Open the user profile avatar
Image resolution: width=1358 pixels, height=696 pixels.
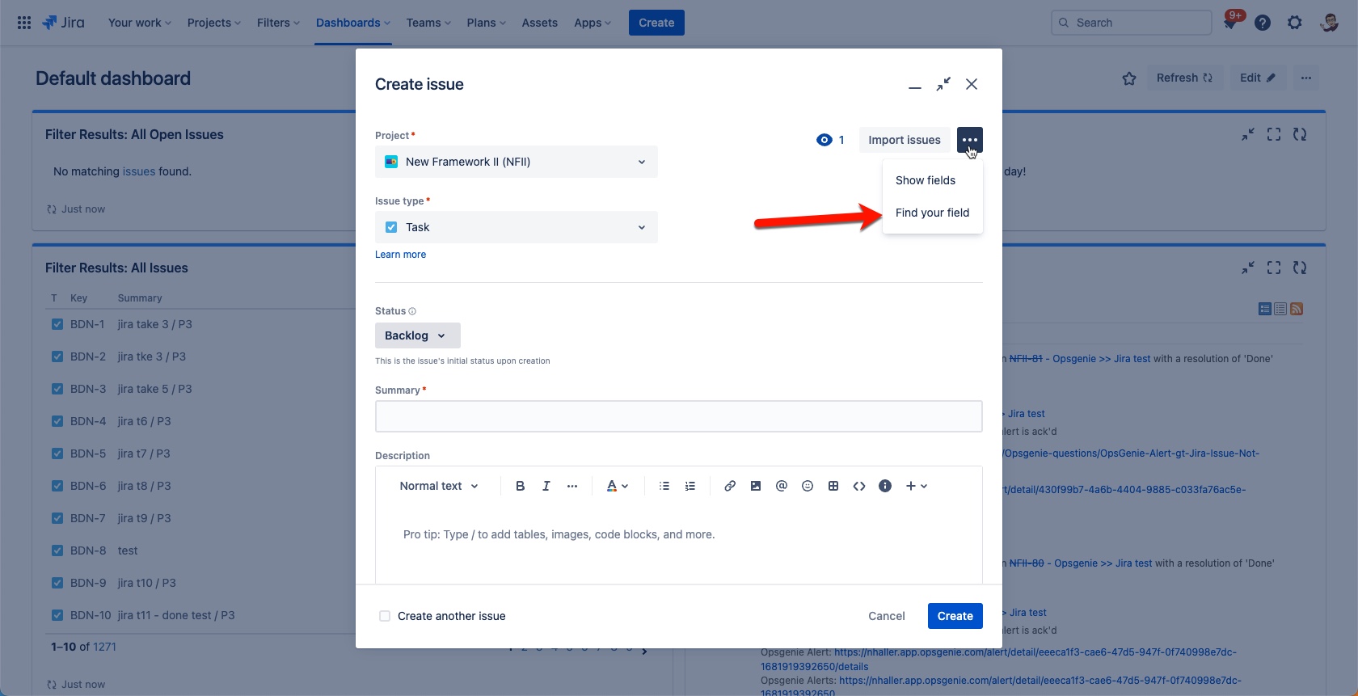(1329, 23)
